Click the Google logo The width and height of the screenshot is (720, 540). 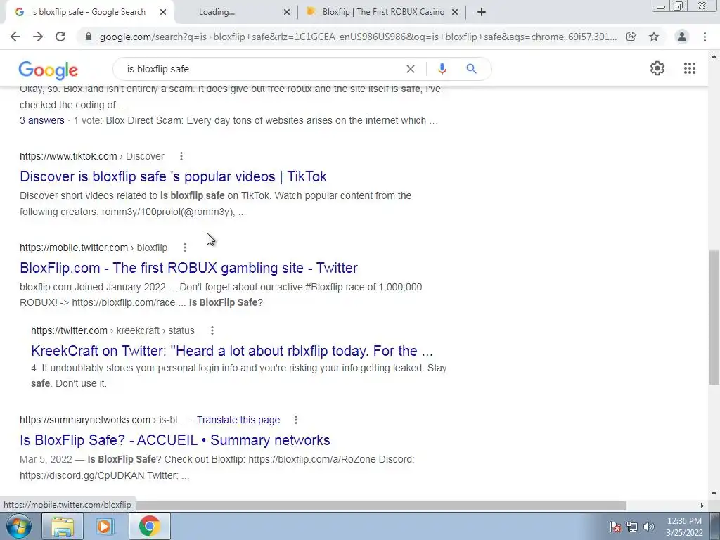click(x=49, y=70)
